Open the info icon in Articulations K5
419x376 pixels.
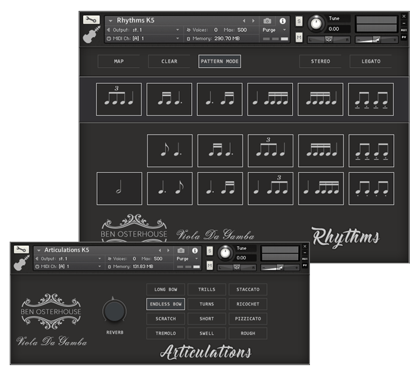coord(195,250)
